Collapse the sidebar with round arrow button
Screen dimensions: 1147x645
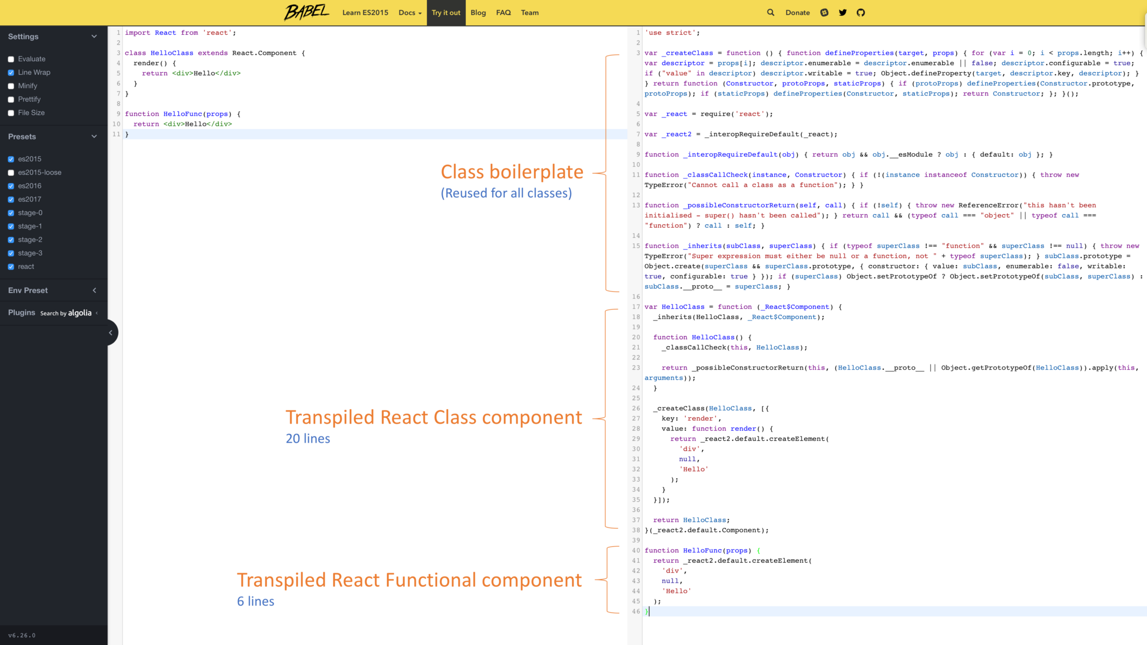click(111, 333)
